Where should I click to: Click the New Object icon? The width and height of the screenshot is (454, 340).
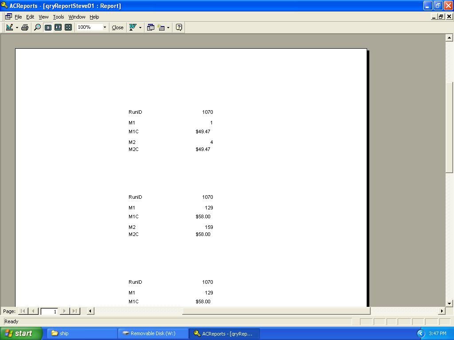click(x=161, y=27)
